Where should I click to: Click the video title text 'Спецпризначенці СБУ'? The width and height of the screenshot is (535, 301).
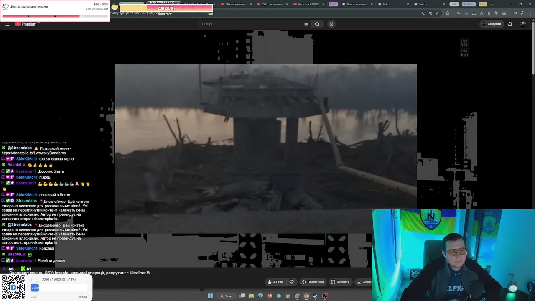79,273
